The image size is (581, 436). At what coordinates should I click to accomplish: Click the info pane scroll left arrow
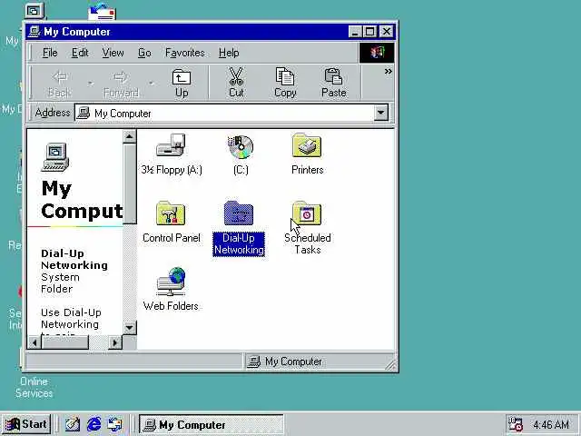(34, 342)
